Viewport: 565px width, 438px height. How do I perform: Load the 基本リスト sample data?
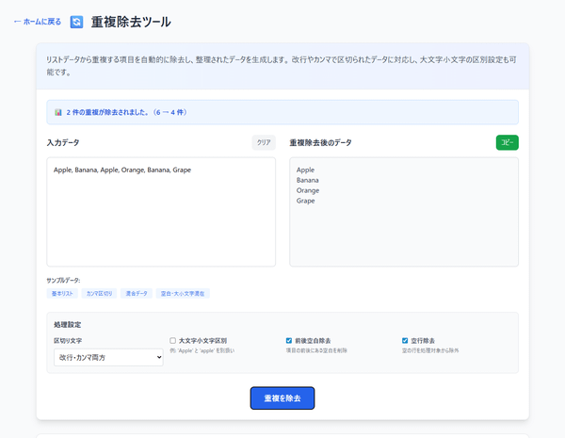pos(62,294)
